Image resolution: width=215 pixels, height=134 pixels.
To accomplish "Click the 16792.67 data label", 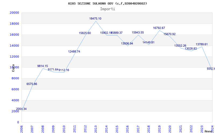I will [x=159, y=28].
